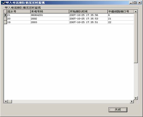Click the 开始排队时间 column header
Image resolution: width=143 pixels, height=117 pixels.
point(88,11)
